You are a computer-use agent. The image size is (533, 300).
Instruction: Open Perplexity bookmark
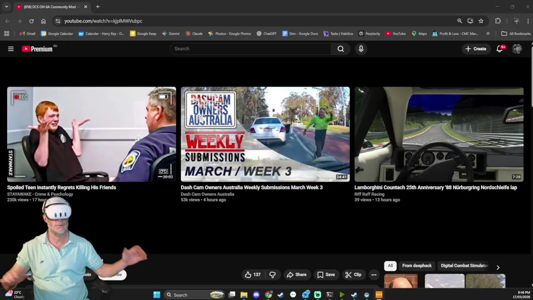pos(369,34)
